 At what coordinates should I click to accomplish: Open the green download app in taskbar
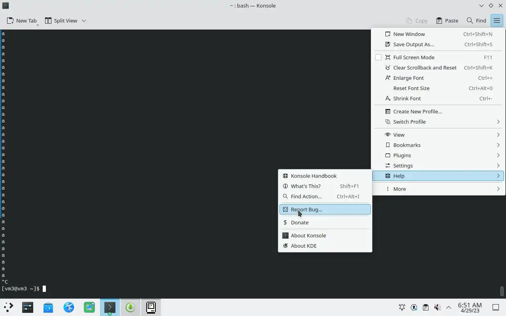pos(130,307)
